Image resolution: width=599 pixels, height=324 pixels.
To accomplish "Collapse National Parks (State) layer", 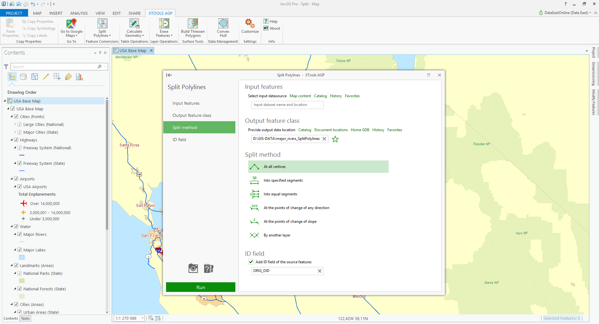I will click(x=15, y=273).
